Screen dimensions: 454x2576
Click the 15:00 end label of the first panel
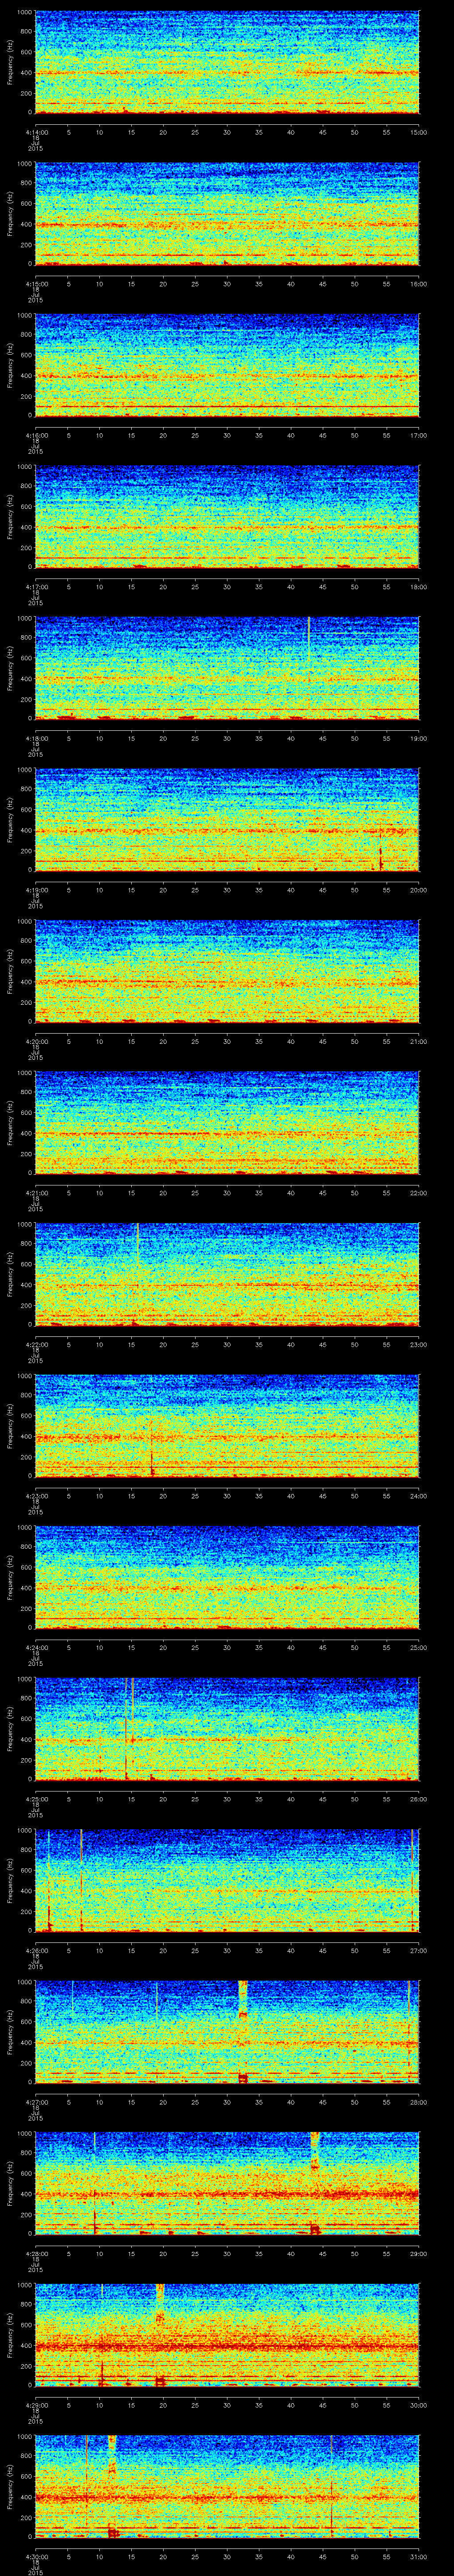pyautogui.click(x=418, y=132)
